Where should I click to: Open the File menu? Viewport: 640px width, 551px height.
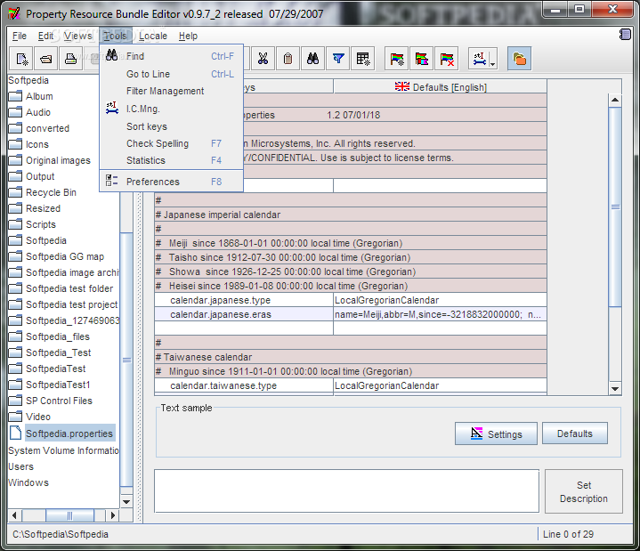(20, 36)
